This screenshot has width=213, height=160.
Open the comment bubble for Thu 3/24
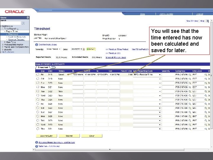(38, 100)
